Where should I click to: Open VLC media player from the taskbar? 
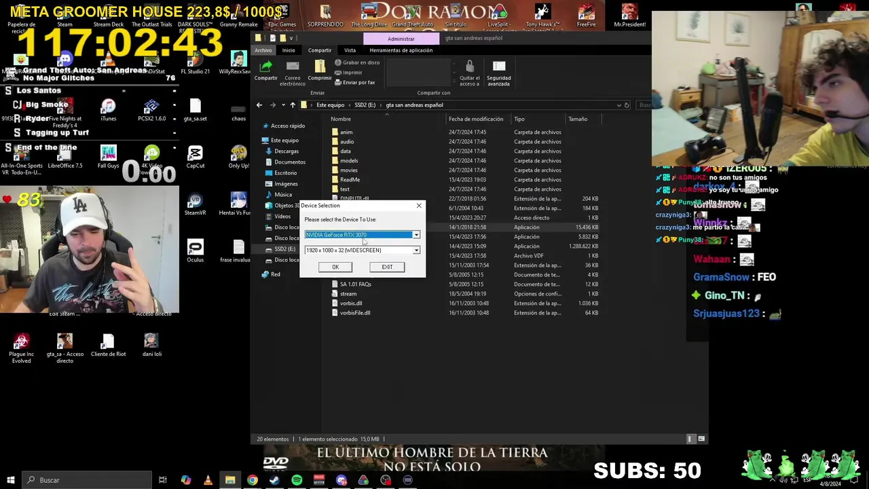click(x=207, y=480)
